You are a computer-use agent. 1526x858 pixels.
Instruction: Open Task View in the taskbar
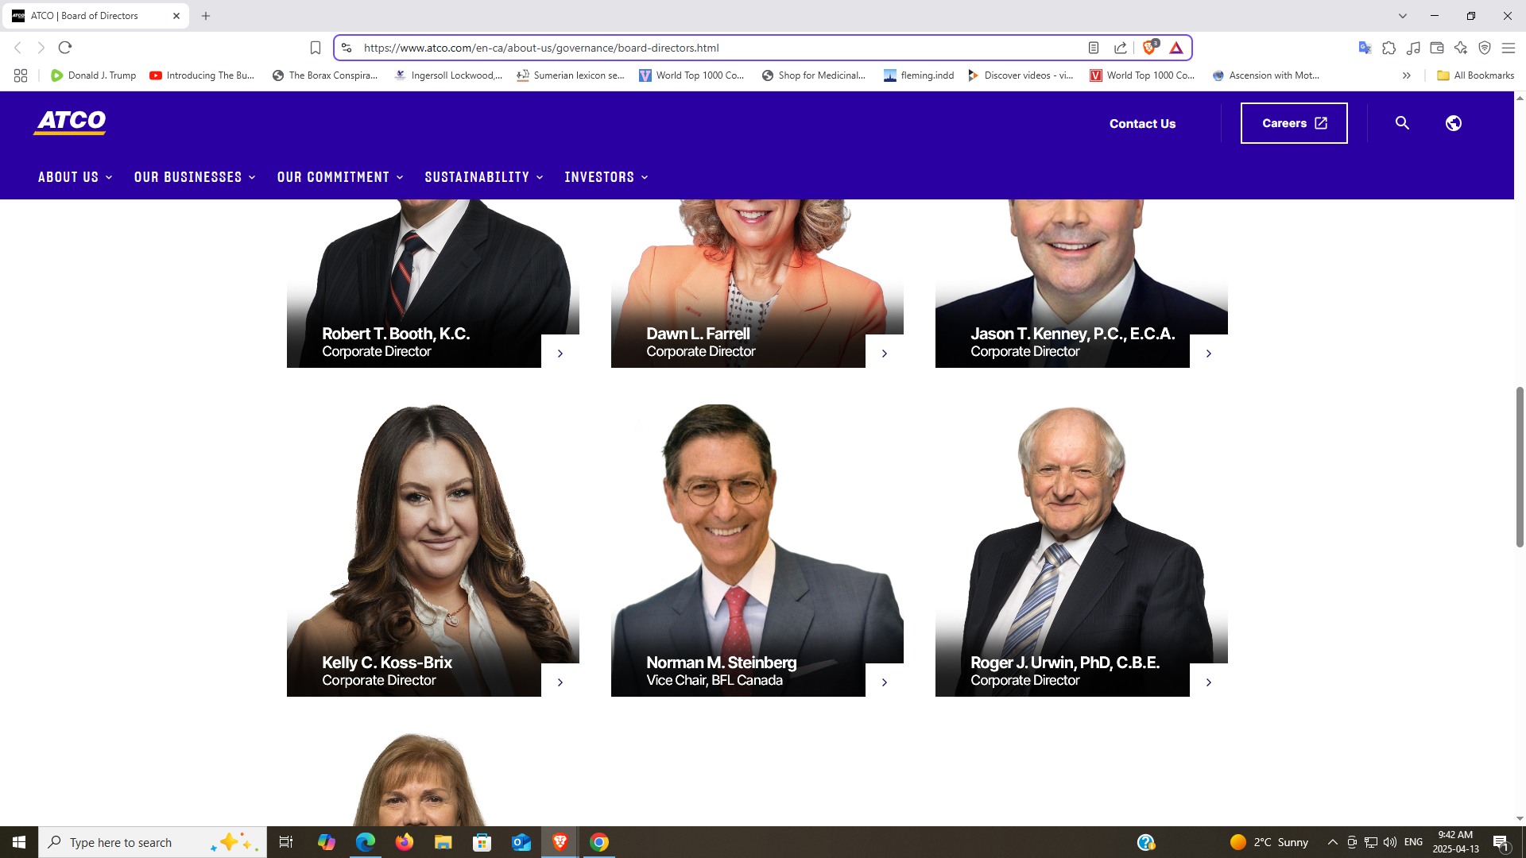click(286, 842)
